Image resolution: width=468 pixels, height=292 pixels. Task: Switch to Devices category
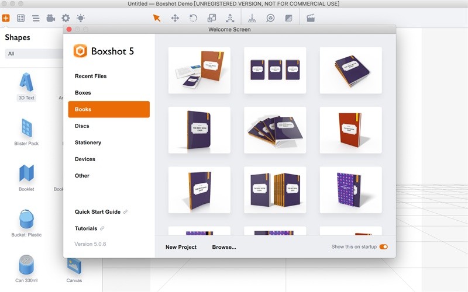coord(85,159)
